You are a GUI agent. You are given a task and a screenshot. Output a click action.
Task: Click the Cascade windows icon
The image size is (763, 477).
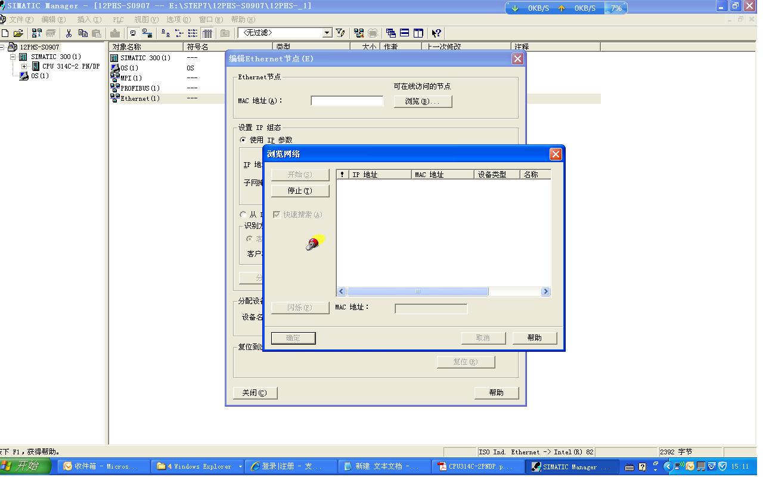[x=390, y=33]
